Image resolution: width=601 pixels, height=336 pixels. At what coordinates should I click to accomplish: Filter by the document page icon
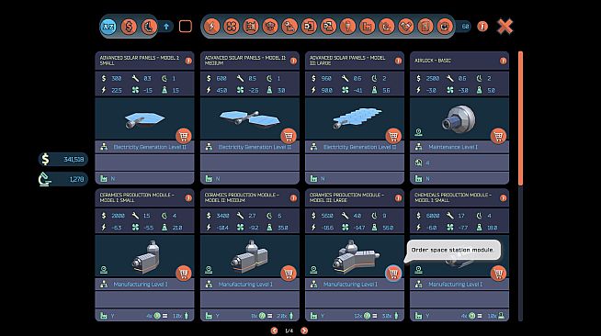(425, 27)
